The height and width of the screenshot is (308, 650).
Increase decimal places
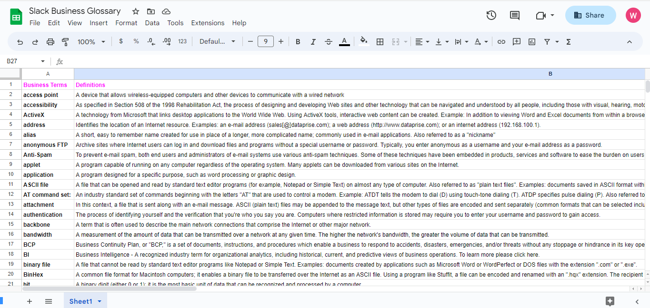(x=167, y=42)
